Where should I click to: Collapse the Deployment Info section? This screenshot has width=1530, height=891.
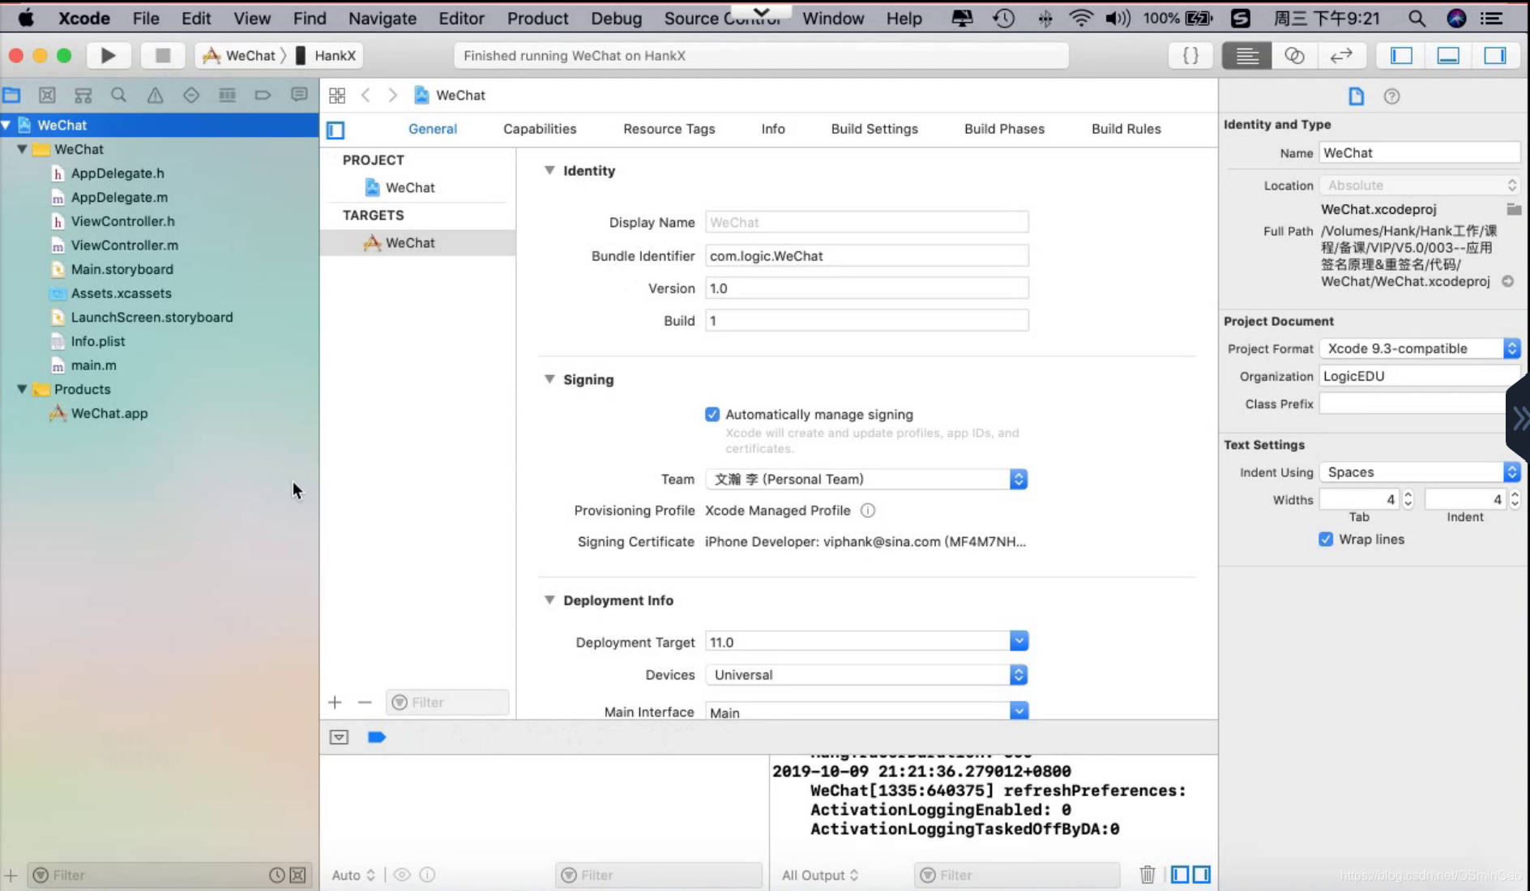pyautogui.click(x=549, y=600)
